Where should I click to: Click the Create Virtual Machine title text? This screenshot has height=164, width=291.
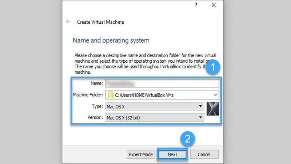pyautogui.click(x=100, y=22)
